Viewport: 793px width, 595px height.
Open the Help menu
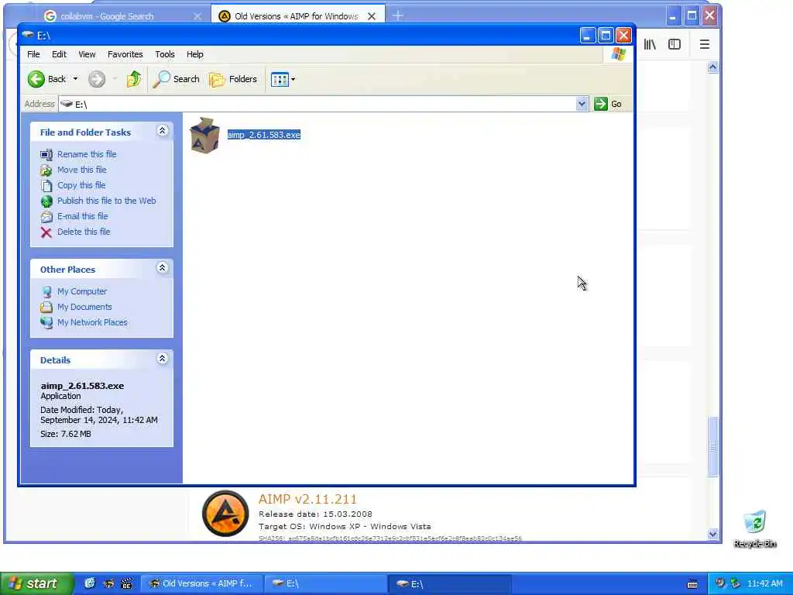click(x=194, y=54)
